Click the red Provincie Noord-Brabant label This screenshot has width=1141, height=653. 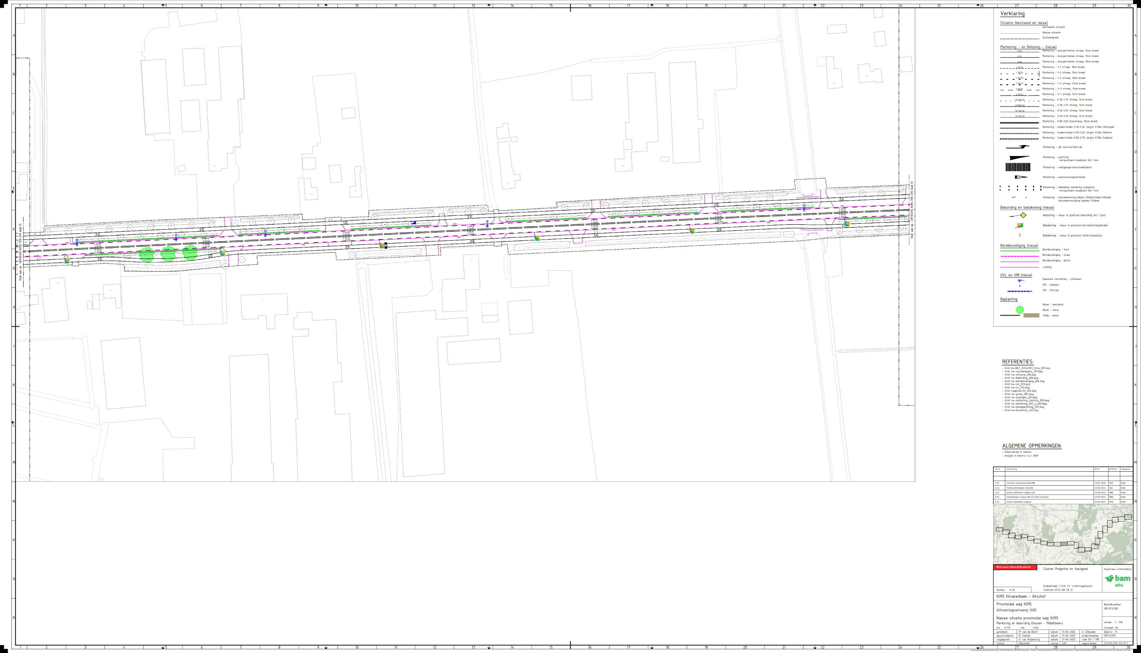click(1015, 567)
